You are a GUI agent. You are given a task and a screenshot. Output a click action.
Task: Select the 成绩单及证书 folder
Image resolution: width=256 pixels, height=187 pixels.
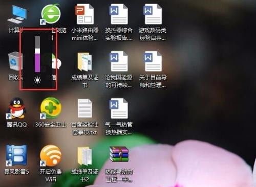coord(84,62)
